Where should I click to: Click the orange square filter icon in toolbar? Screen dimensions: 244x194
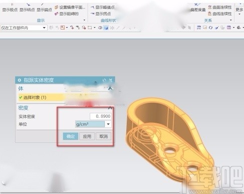(63, 28)
